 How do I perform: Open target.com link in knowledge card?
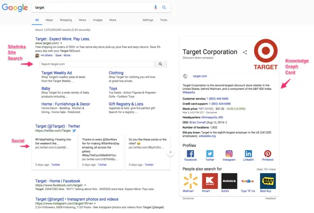click(x=200, y=76)
